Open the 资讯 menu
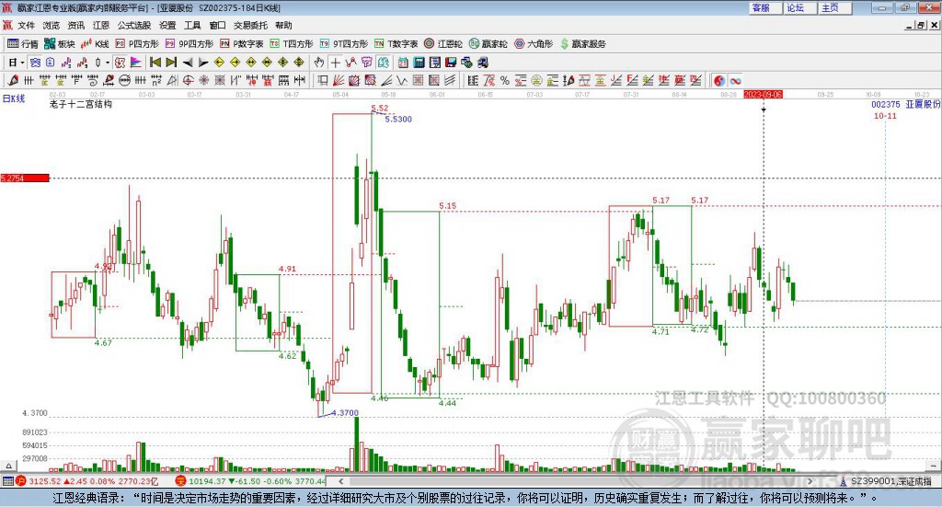This screenshot has height=507, width=942. (x=75, y=25)
